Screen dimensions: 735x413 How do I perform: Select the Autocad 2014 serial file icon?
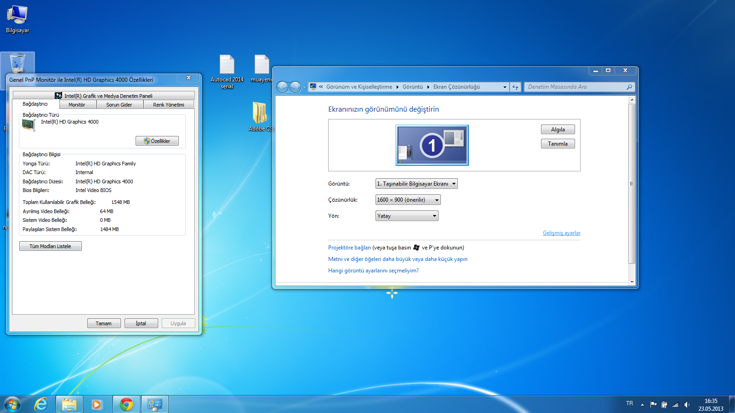227,72
